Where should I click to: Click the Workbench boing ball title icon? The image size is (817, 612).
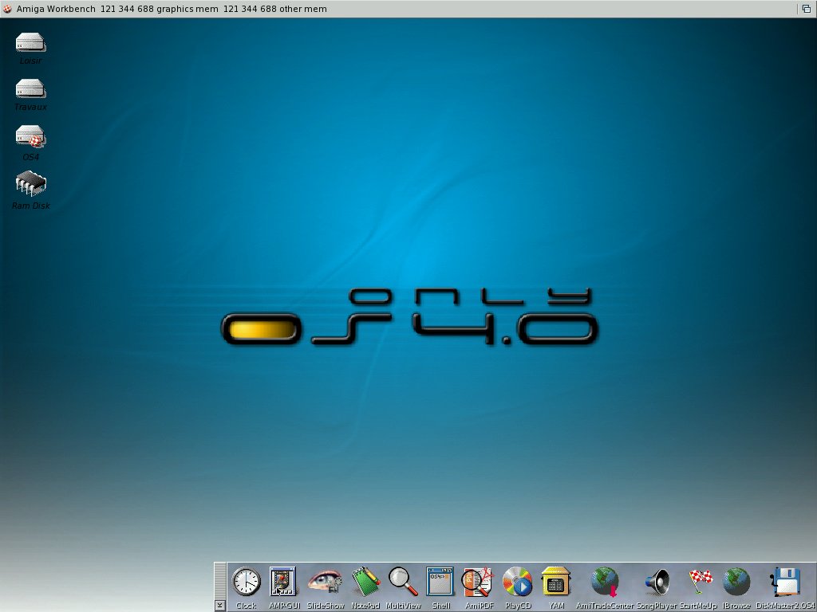pyautogui.click(x=7, y=9)
